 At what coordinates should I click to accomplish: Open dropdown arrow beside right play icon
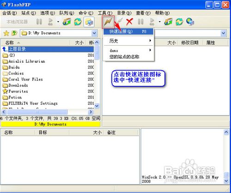pos(159,22)
